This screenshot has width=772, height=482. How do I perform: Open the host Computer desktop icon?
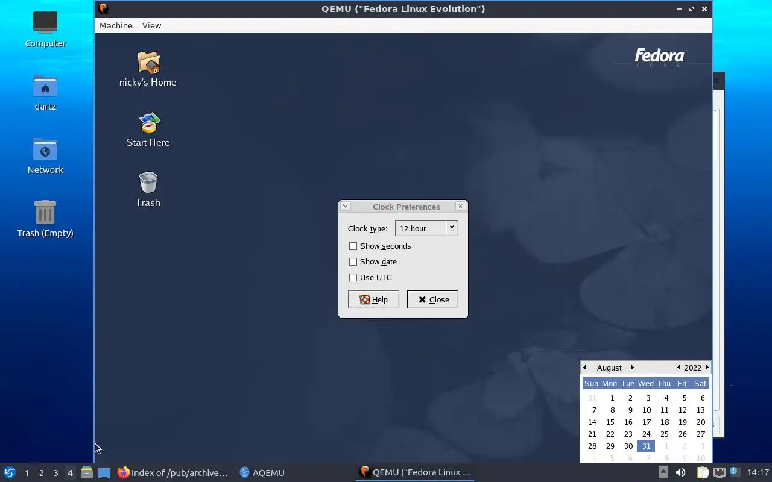pos(45,23)
